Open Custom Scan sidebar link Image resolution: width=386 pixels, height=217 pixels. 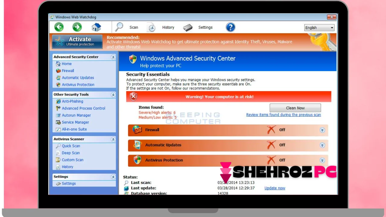[x=73, y=160]
